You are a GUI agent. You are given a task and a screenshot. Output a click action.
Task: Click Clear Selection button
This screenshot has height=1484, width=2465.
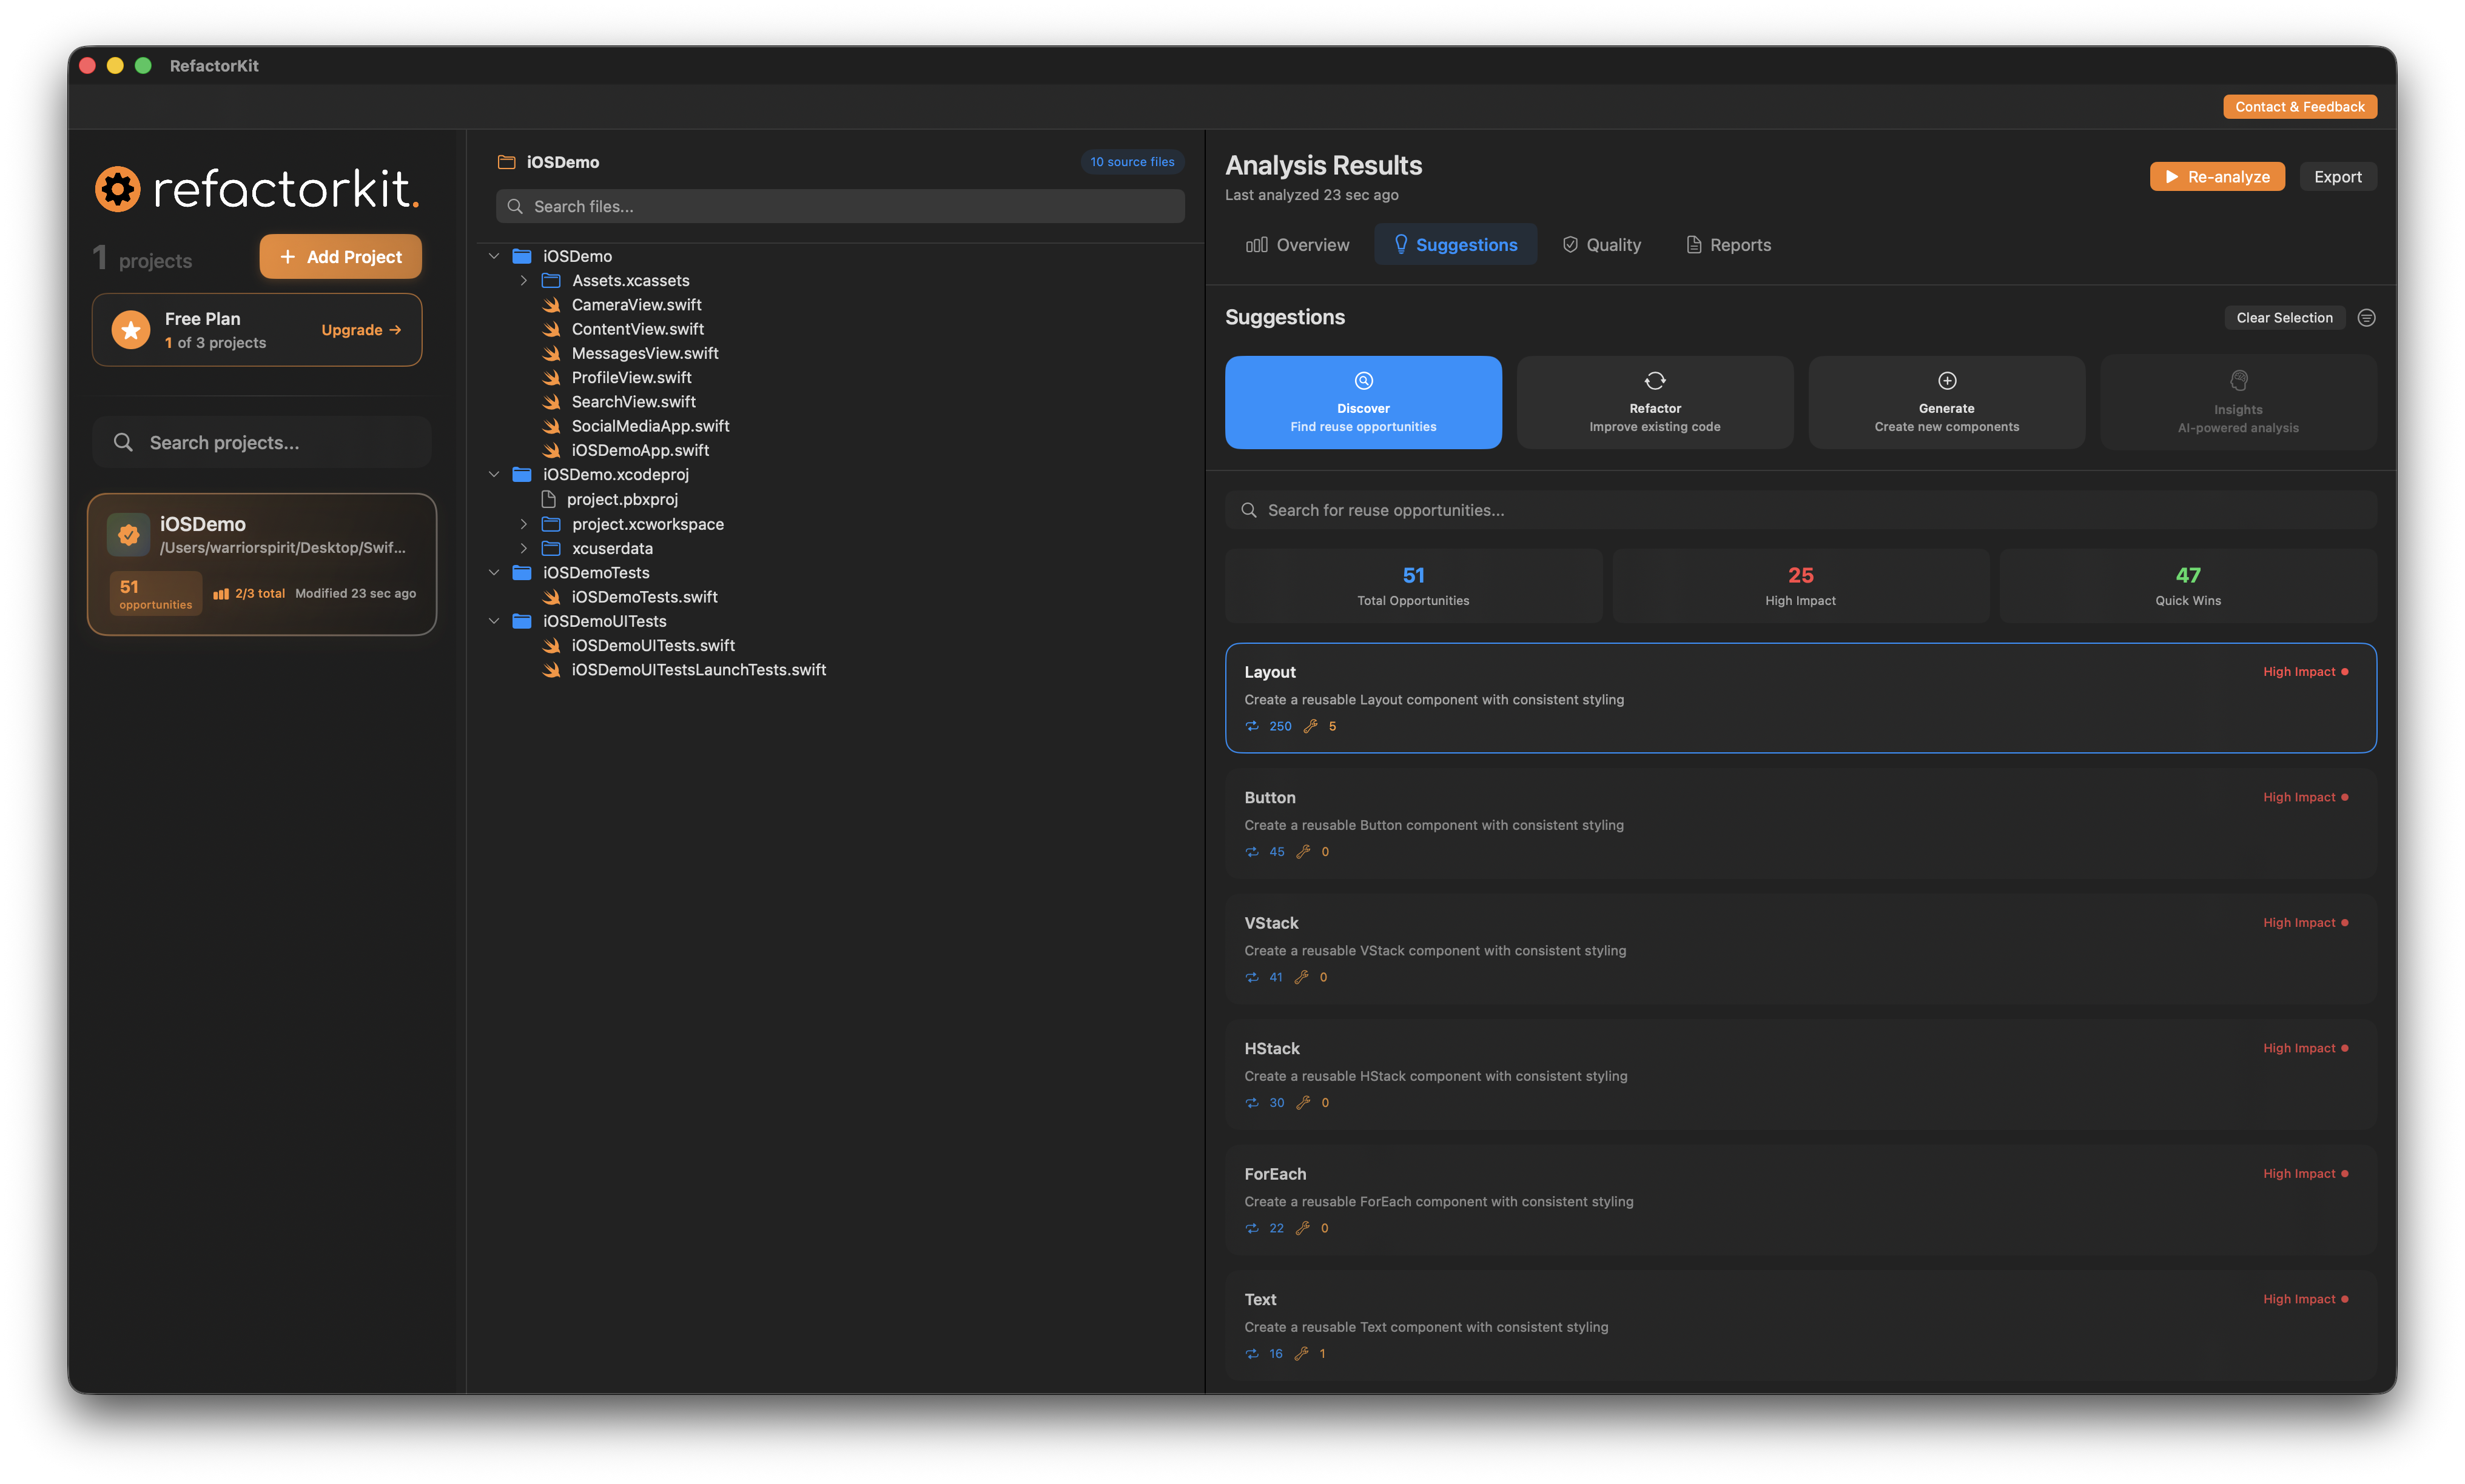tap(2284, 318)
